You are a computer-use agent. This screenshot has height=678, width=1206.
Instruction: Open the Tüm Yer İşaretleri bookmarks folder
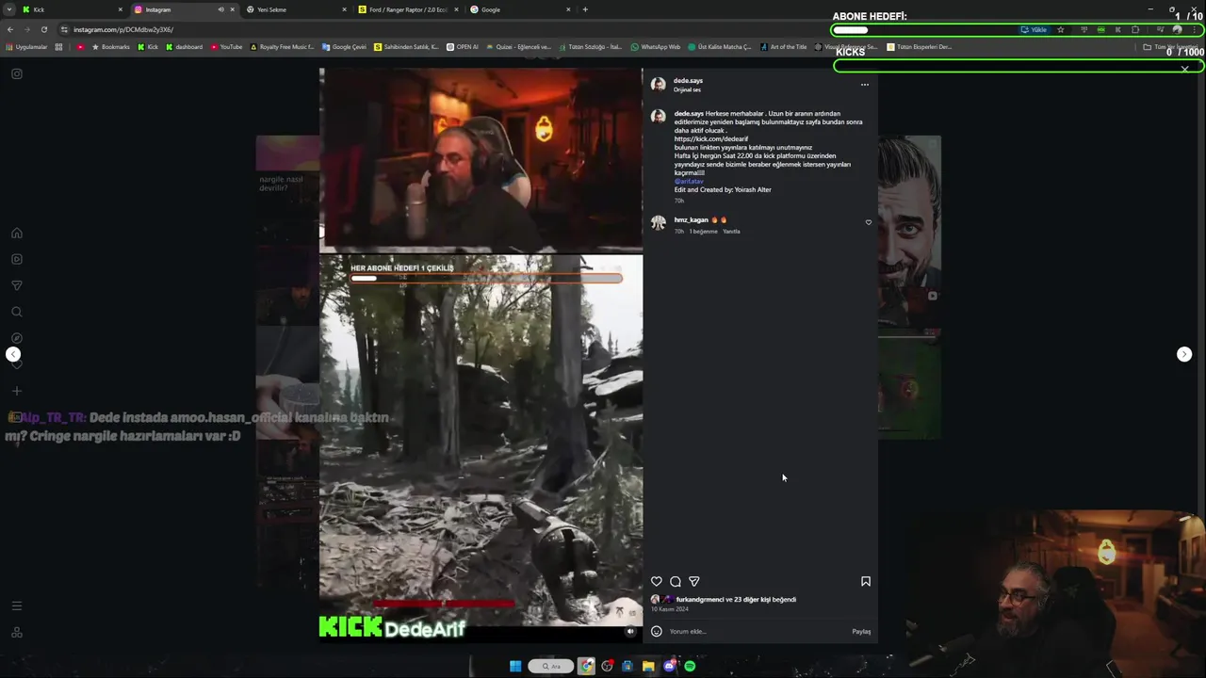point(1172,47)
